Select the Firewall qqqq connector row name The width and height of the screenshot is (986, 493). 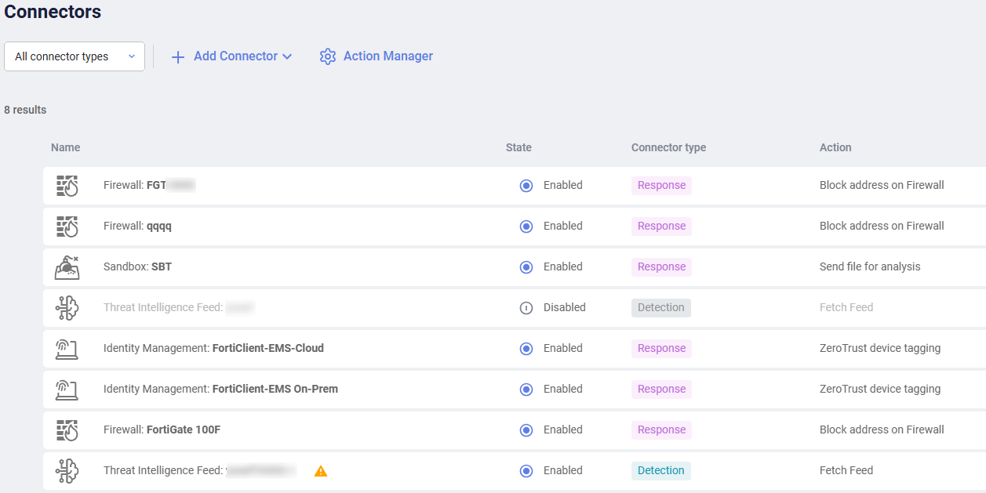click(137, 227)
